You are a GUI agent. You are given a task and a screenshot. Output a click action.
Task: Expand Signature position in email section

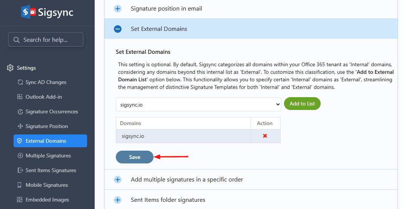click(x=118, y=9)
